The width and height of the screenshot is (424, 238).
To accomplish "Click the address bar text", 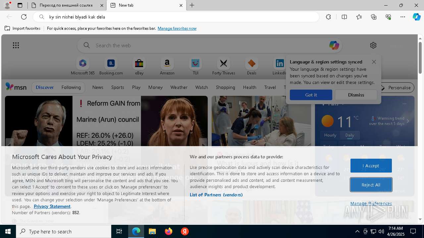I will coord(77,17).
